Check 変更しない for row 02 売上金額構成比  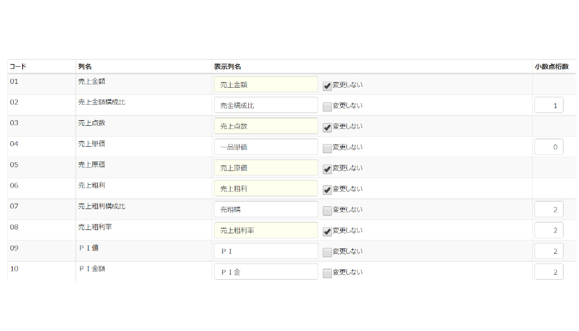[327, 106]
